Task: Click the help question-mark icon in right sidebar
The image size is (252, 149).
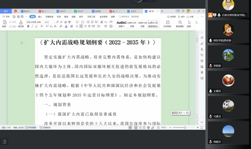Action: click(202, 61)
